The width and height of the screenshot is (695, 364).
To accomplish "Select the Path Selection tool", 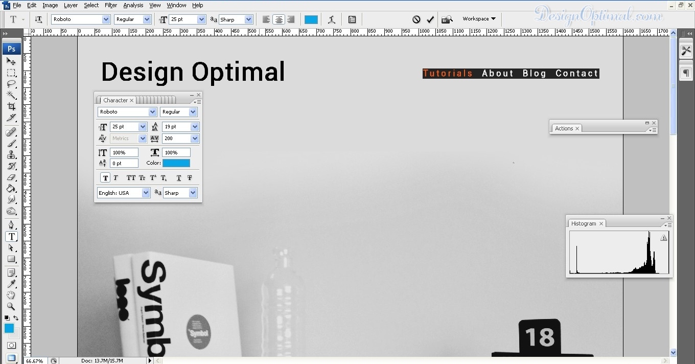I will tap(11, 247).
